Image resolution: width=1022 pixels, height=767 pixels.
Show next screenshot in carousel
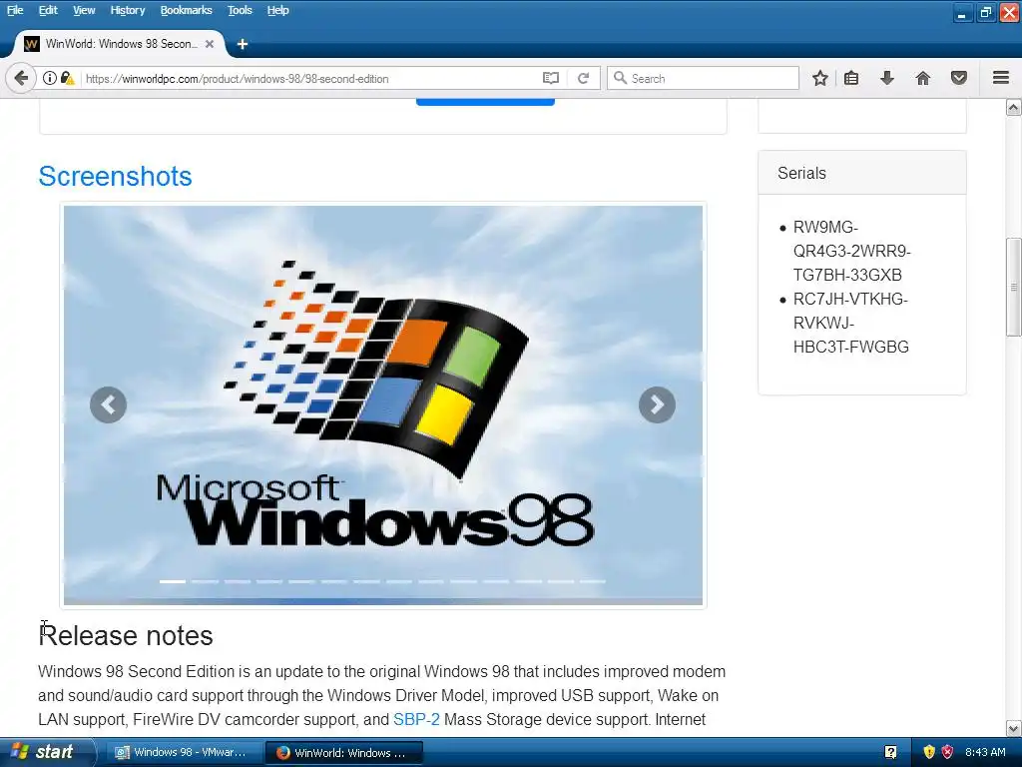pos(657,405)
